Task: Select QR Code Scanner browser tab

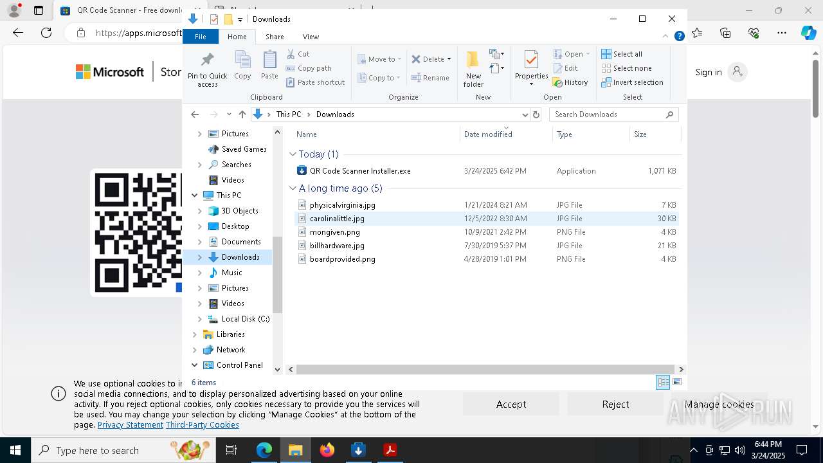Action: point(121,10)
